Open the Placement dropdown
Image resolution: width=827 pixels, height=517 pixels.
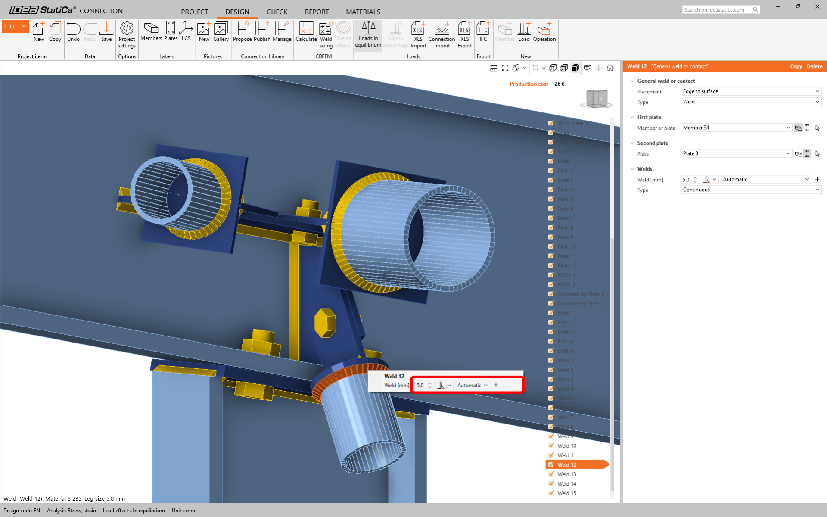[x=750, y=91]
